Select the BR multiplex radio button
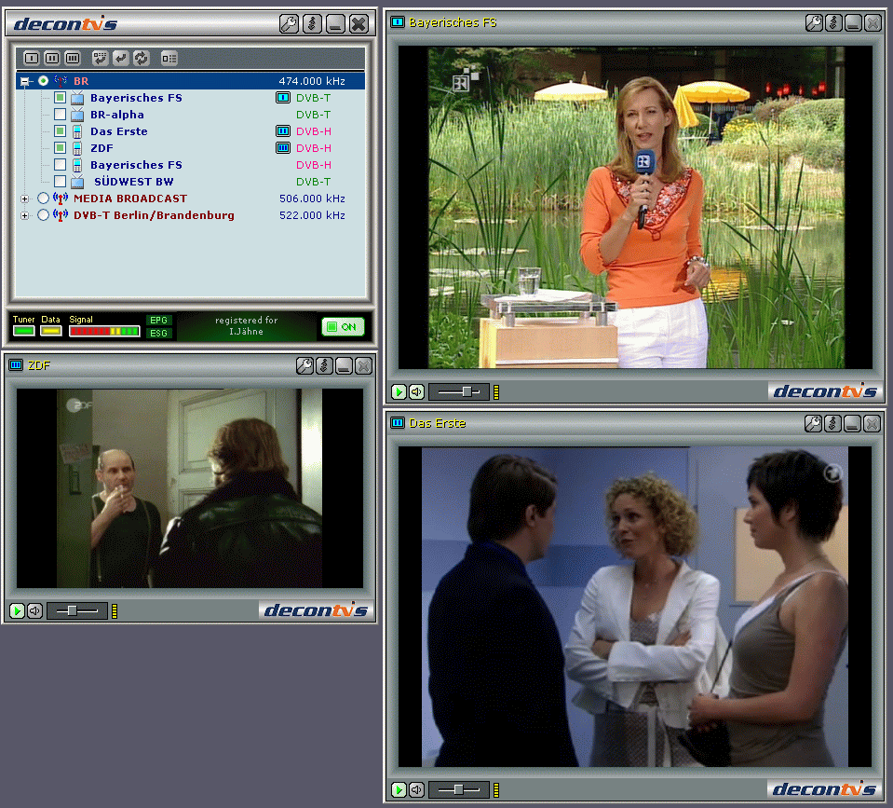The height and width of the screenshot is (808, 893). click(43, 81)
